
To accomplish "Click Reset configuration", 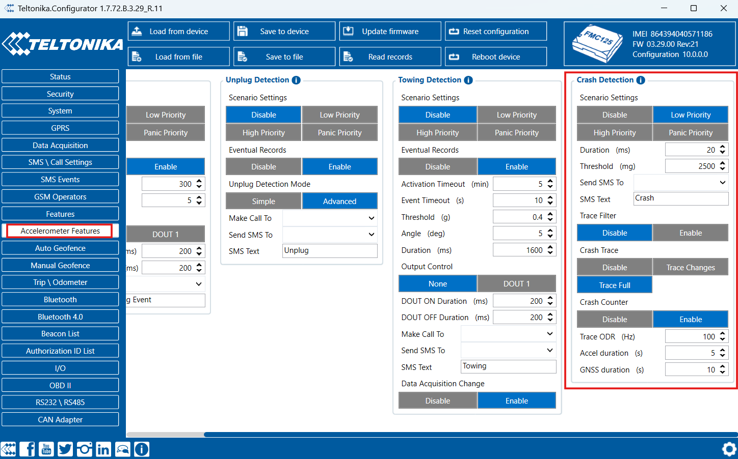I will tap(496, 31).
